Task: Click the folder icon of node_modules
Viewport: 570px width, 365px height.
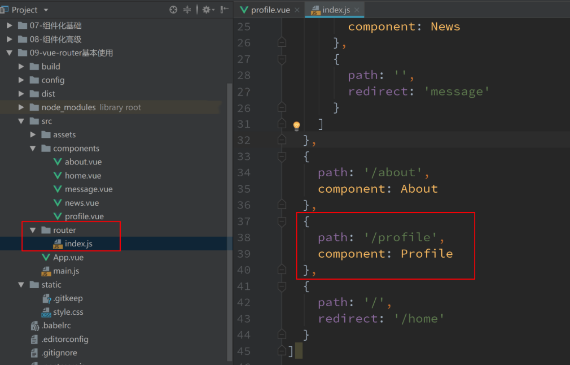Action: 34,107
